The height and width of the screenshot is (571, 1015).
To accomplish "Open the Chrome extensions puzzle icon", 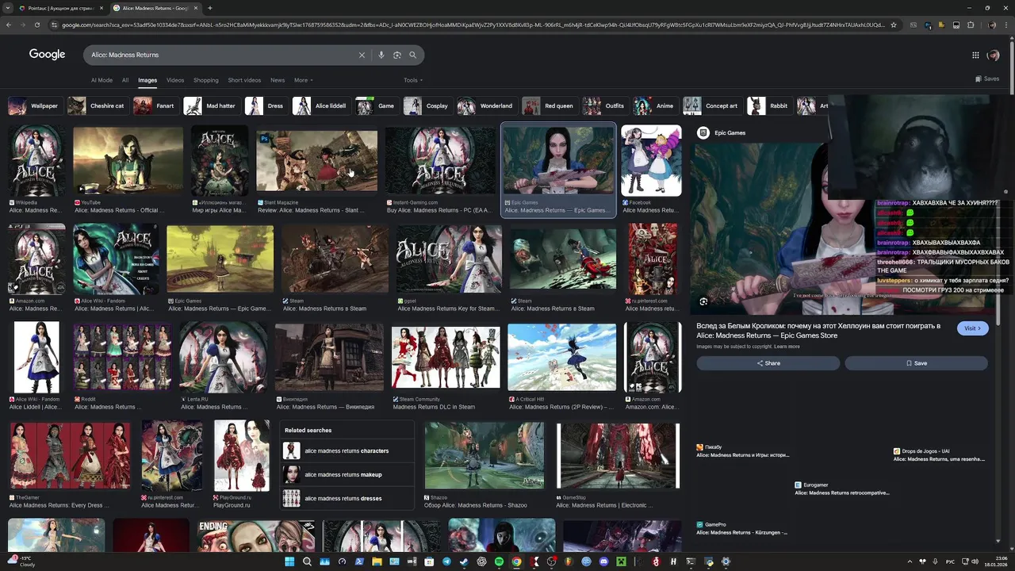I will coord(970,25).
